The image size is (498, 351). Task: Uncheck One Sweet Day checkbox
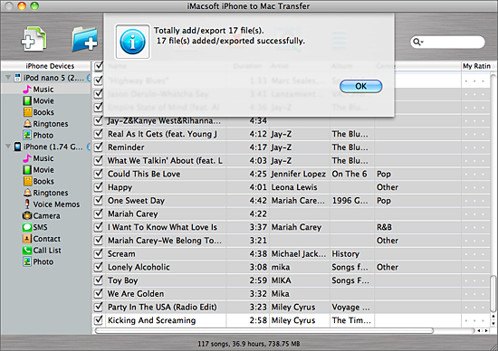click(x=99, y=200)
